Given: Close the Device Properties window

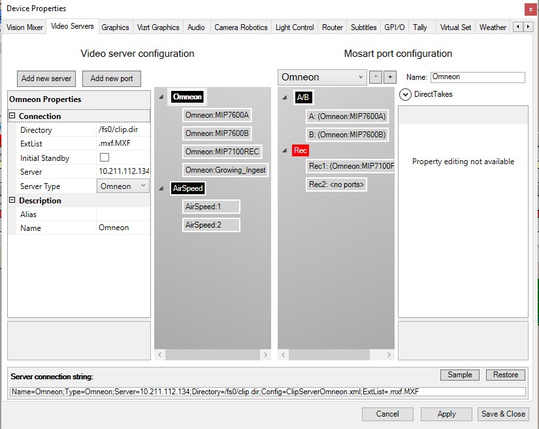Looking at the screenshot, I should 528,9.
